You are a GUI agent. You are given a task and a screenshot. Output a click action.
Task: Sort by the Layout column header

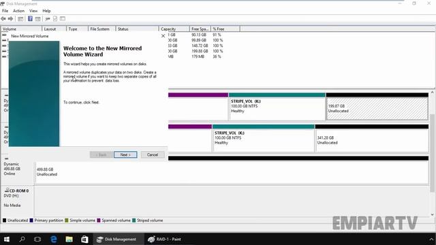(54, 29)
